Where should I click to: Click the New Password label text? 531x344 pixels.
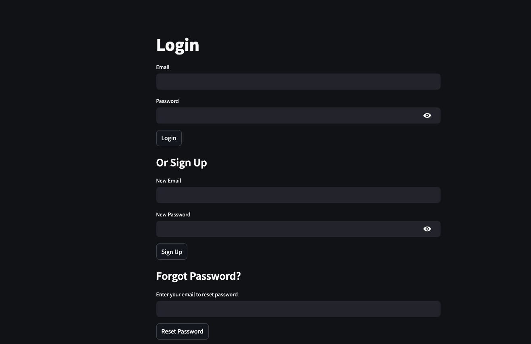pos(173,214)
